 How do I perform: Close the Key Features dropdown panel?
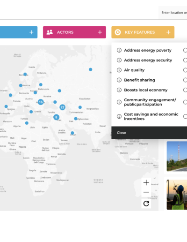coord(122,133)
